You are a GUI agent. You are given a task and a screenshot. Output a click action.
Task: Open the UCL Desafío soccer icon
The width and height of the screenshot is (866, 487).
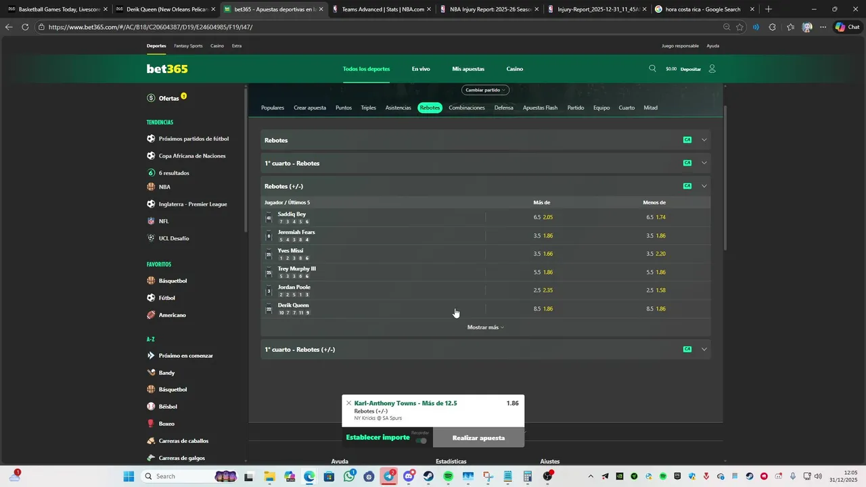point(151,238)
